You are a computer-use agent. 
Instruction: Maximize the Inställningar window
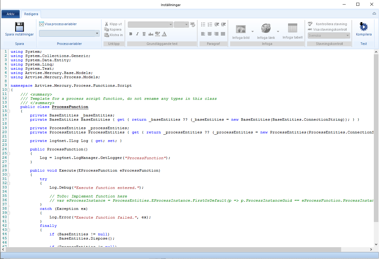(x=358, y=5)
